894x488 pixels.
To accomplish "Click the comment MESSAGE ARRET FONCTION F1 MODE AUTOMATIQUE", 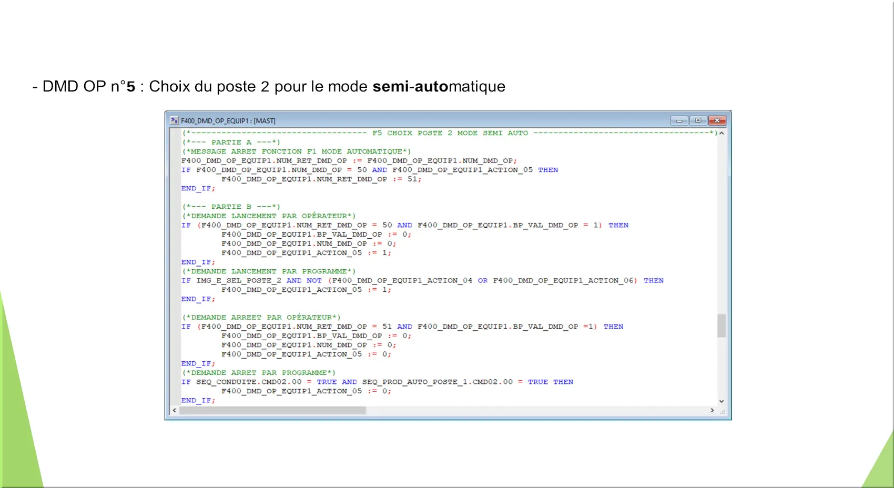I will (297, 151).
